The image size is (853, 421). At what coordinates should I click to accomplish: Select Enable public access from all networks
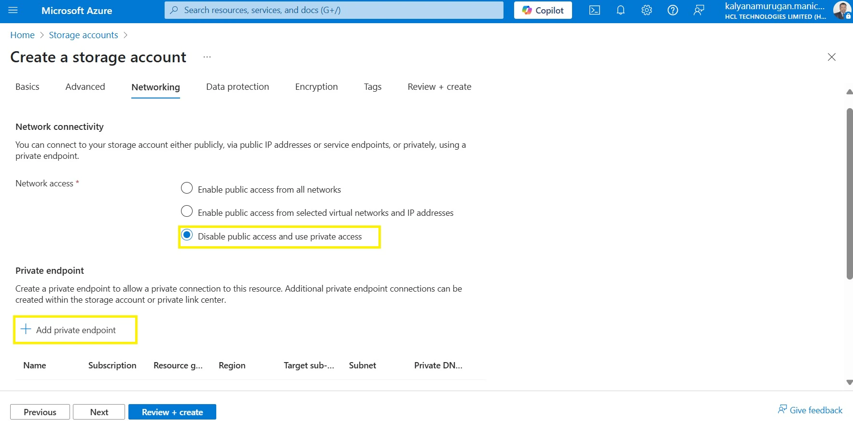[187, 188]
